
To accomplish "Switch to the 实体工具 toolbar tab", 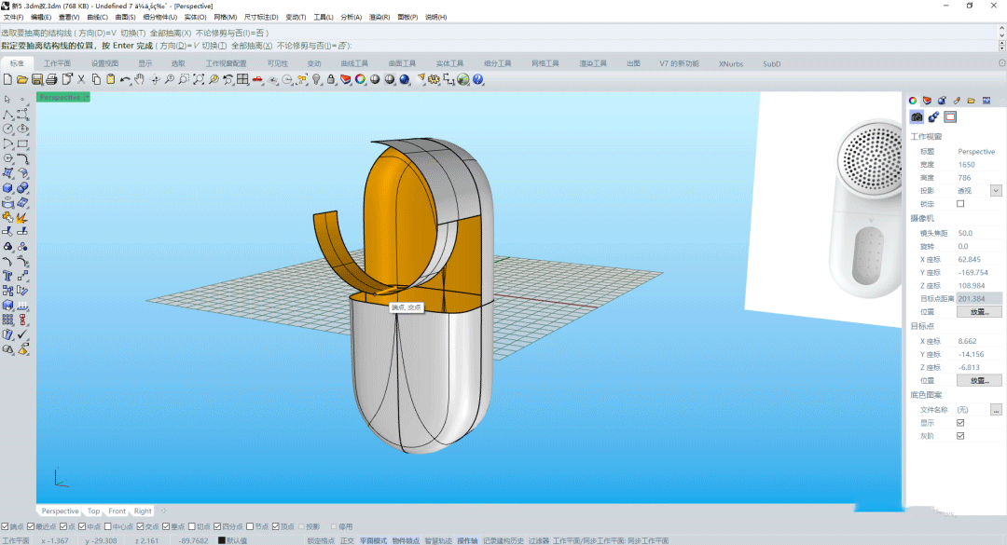I will pyautogui.click(x=449, y=63).
